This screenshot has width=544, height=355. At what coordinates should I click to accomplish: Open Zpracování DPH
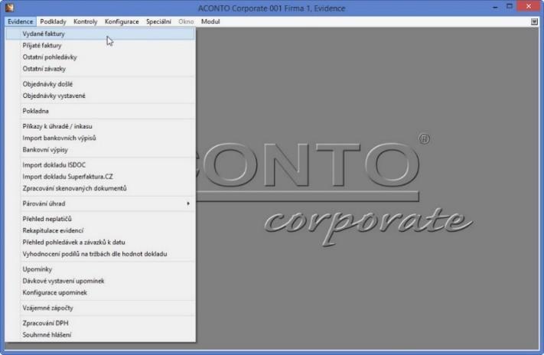[x=100, y=323]
